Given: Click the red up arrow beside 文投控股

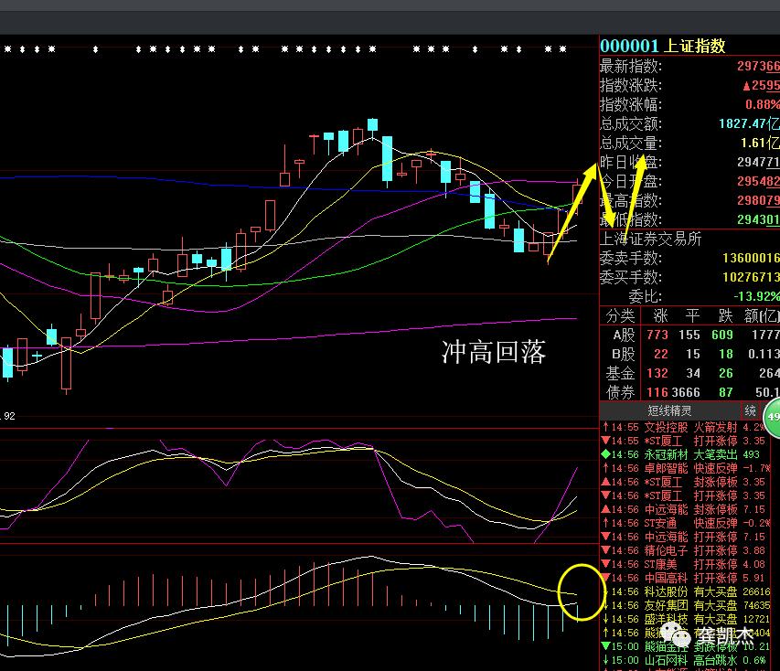Looking at the screenshot, I should point(605,427).
